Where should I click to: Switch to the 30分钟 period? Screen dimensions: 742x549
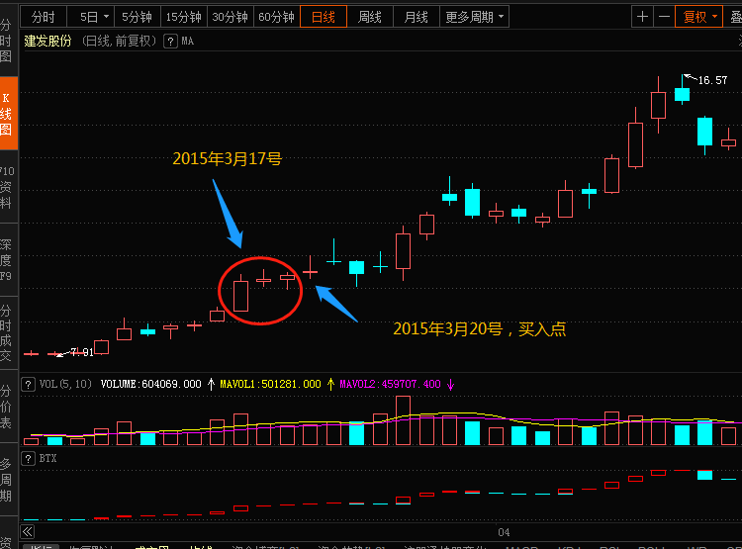(x=230, y=17)
